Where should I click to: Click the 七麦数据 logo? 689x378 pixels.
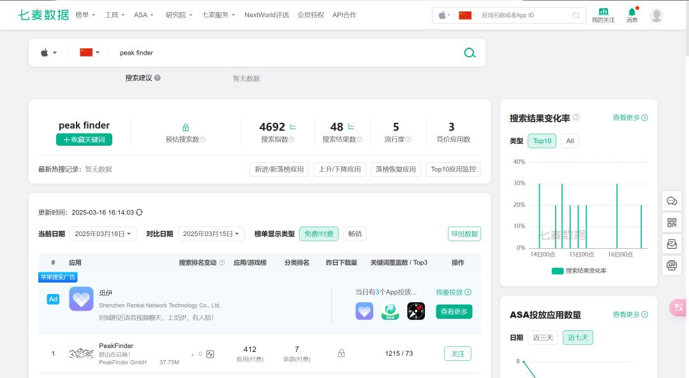pos(43,15)
